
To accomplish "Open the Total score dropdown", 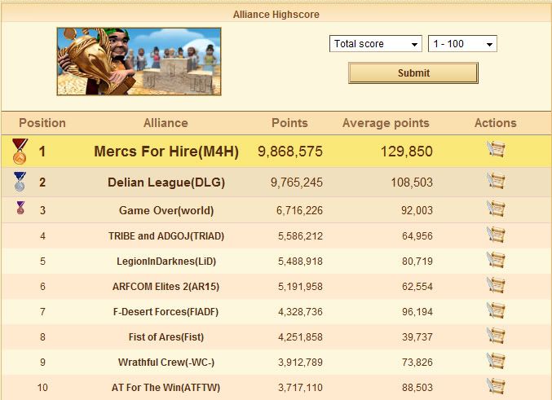I will pyautogui.click(x=376, y=44).
